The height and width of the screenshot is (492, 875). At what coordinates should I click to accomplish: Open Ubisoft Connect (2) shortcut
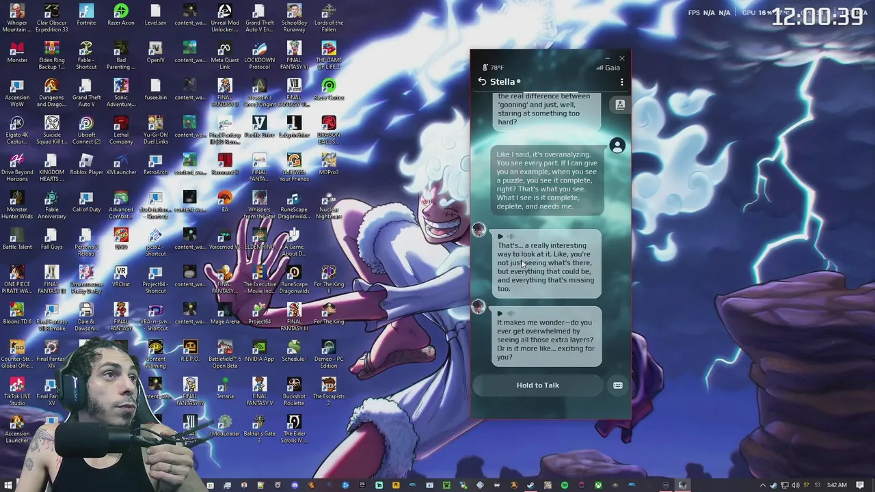coord(86,131)
